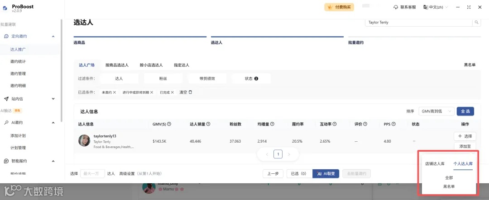Switch to the 按小店选达人 tab
The height and width of the screenshot is (200, 489).
151,65
